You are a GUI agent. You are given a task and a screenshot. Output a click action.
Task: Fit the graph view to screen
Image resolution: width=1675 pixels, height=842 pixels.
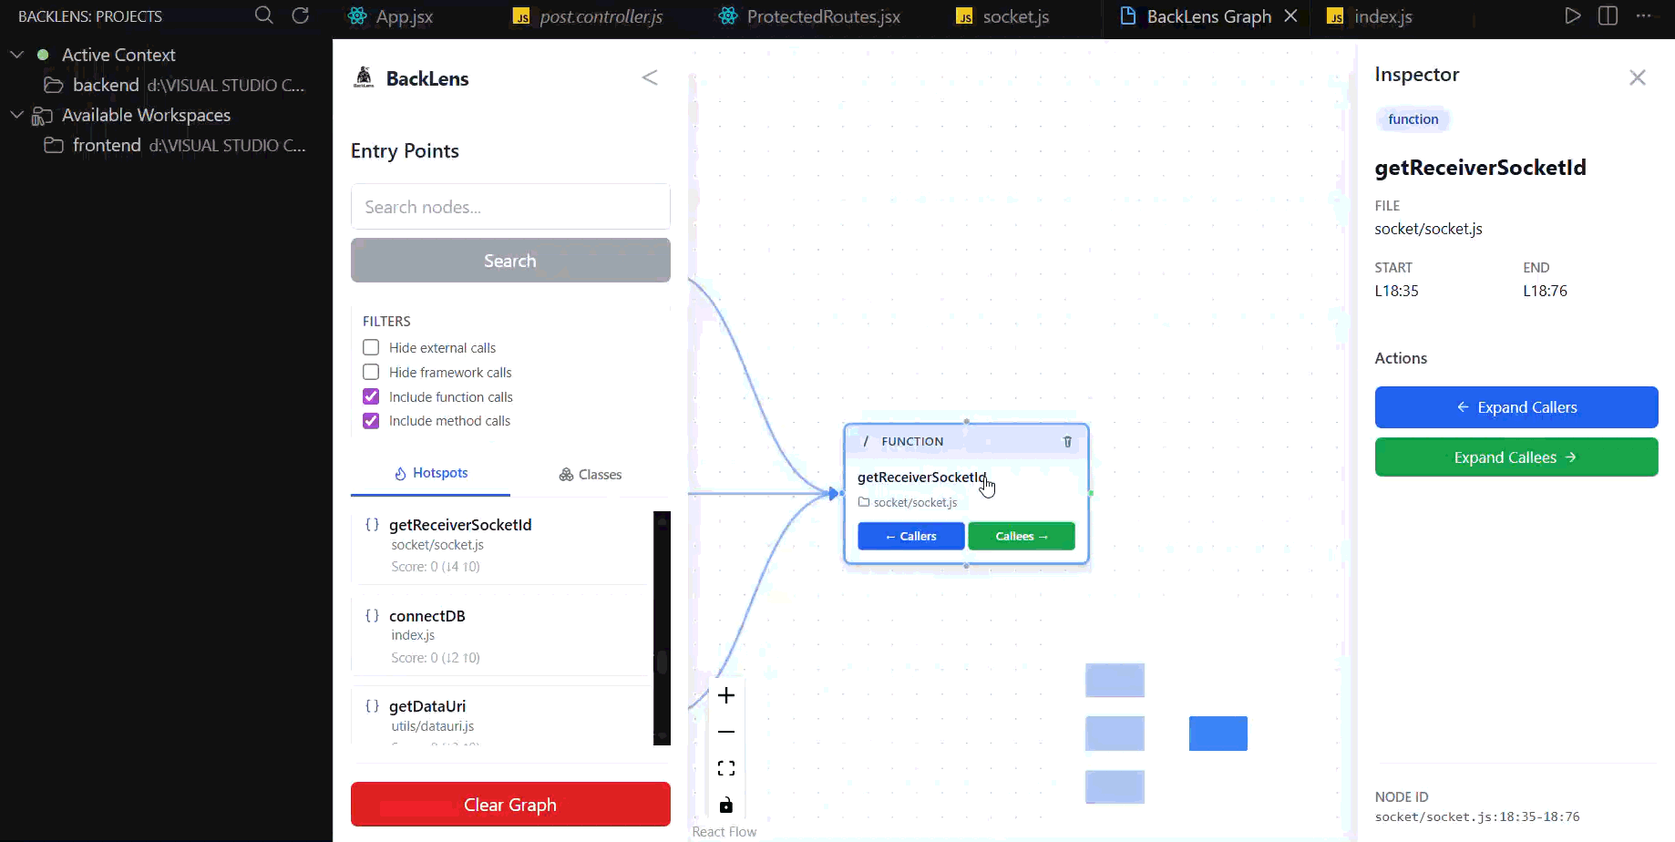click(726, 768)
